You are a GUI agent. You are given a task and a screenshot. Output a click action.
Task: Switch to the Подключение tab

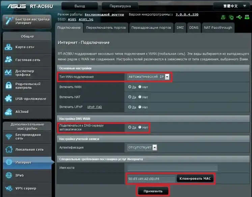point(69,28)
